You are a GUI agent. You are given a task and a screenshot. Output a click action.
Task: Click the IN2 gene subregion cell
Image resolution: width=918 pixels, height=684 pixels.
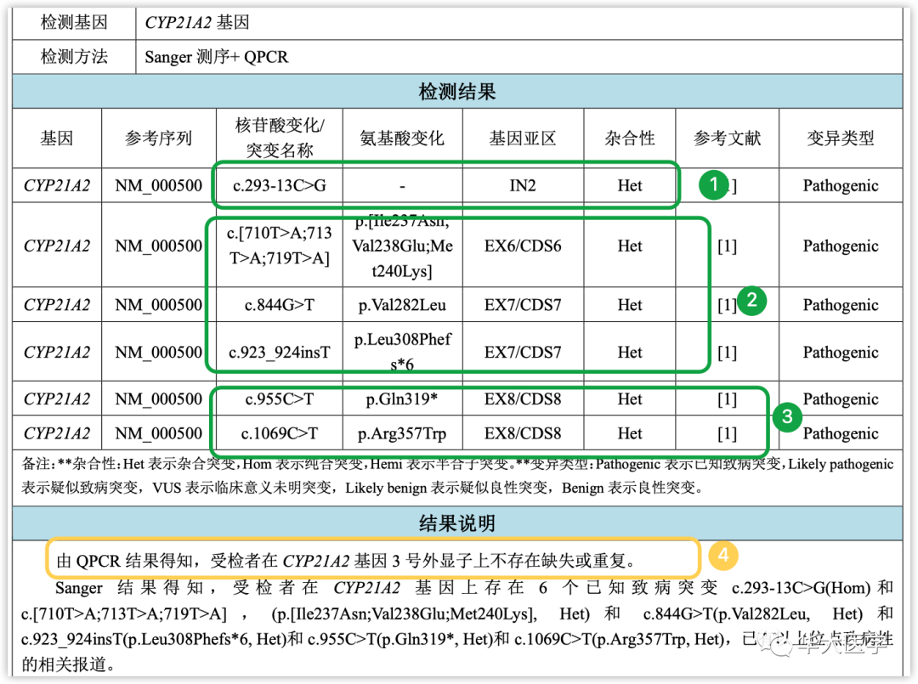tap(523, 186)
